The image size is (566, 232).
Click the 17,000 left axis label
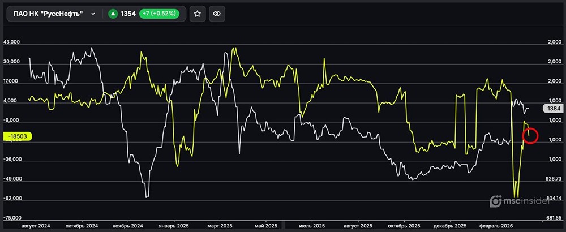coord(11,81)
